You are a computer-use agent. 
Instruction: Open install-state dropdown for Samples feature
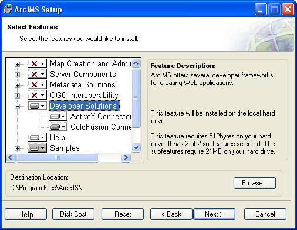[38, 148]
